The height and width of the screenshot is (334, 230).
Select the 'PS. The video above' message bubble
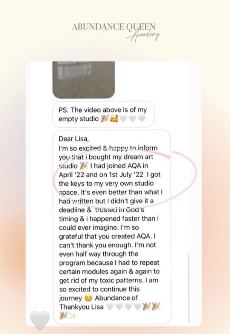coord(103,114)
